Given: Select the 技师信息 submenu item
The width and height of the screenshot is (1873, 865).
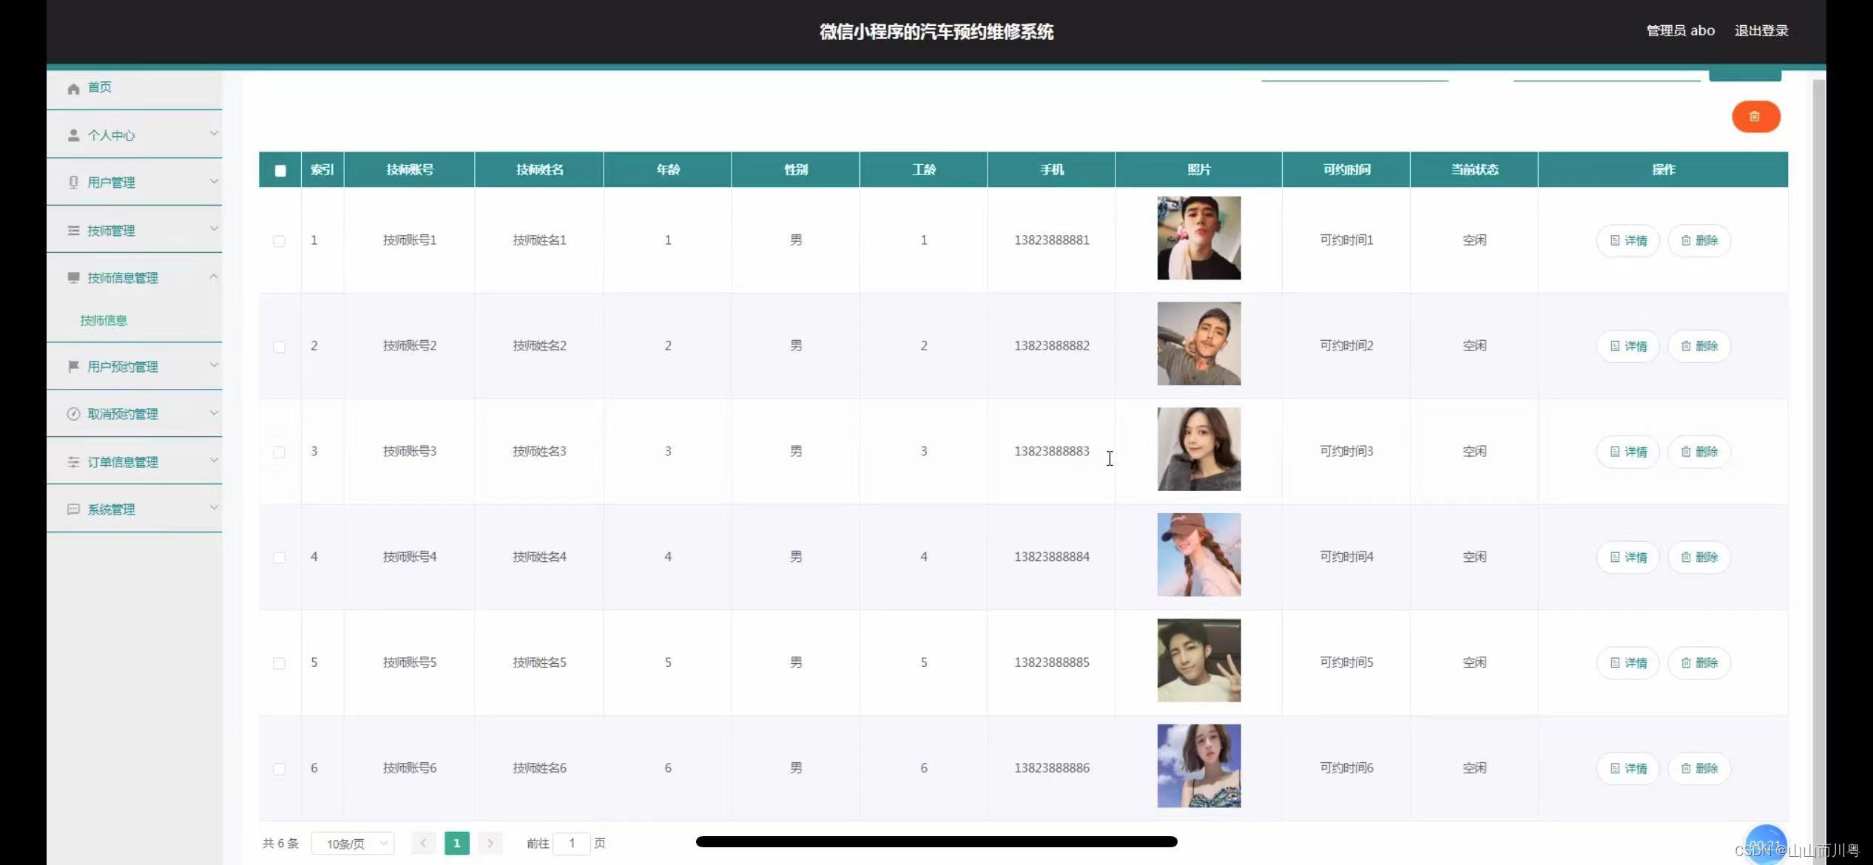Looking at the screenshot, I should pyautogui.click(x=104, y=320).
